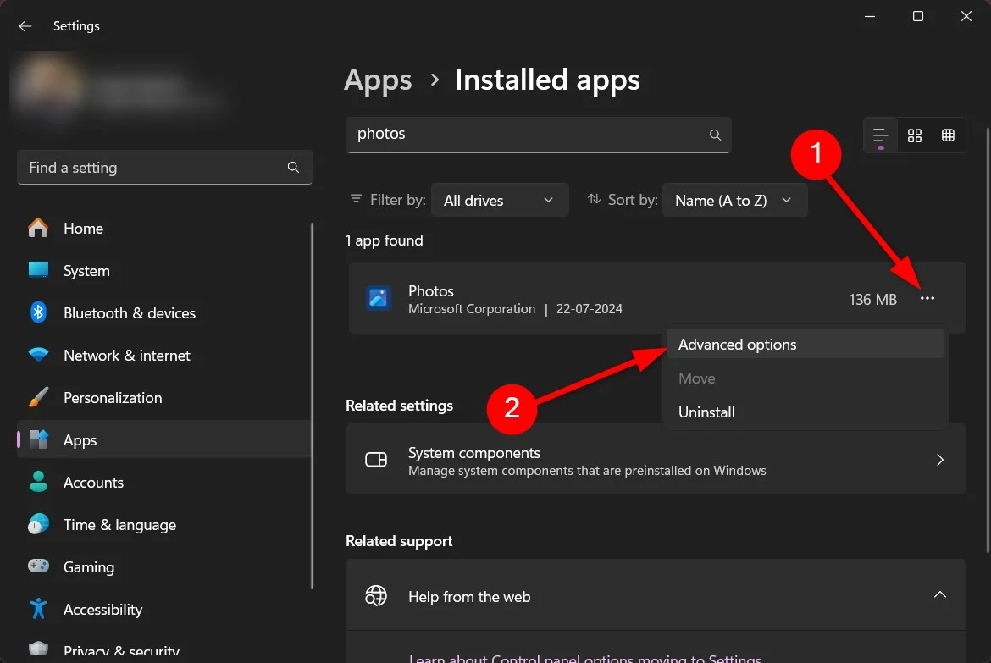Open Personalization settings
This screenshot has width=991, height=663.
click(164, 398)
